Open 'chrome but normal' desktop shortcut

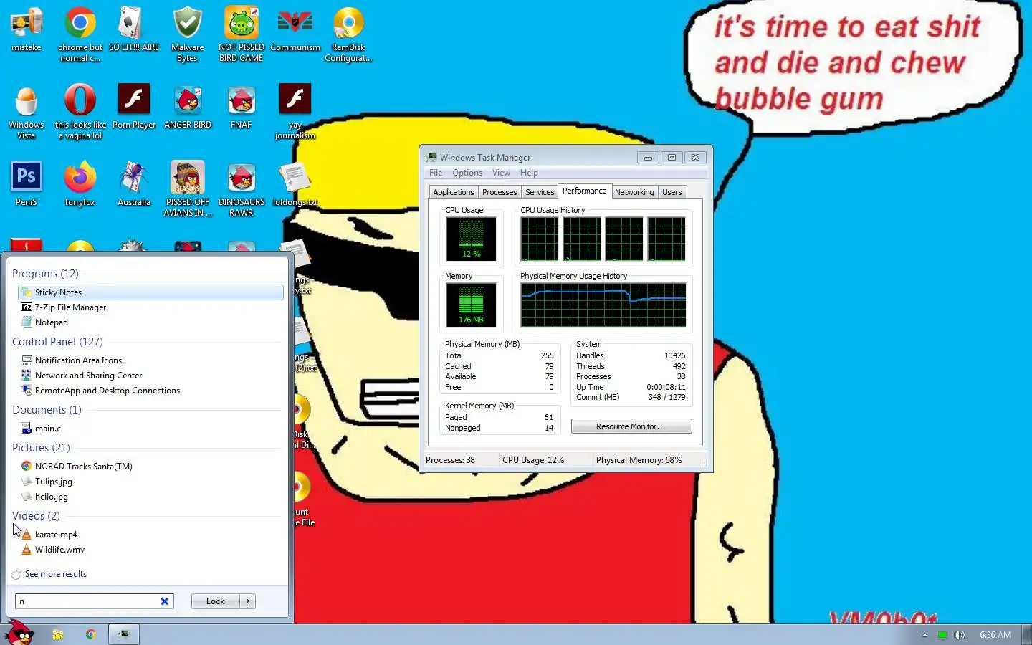coord(80,34)
